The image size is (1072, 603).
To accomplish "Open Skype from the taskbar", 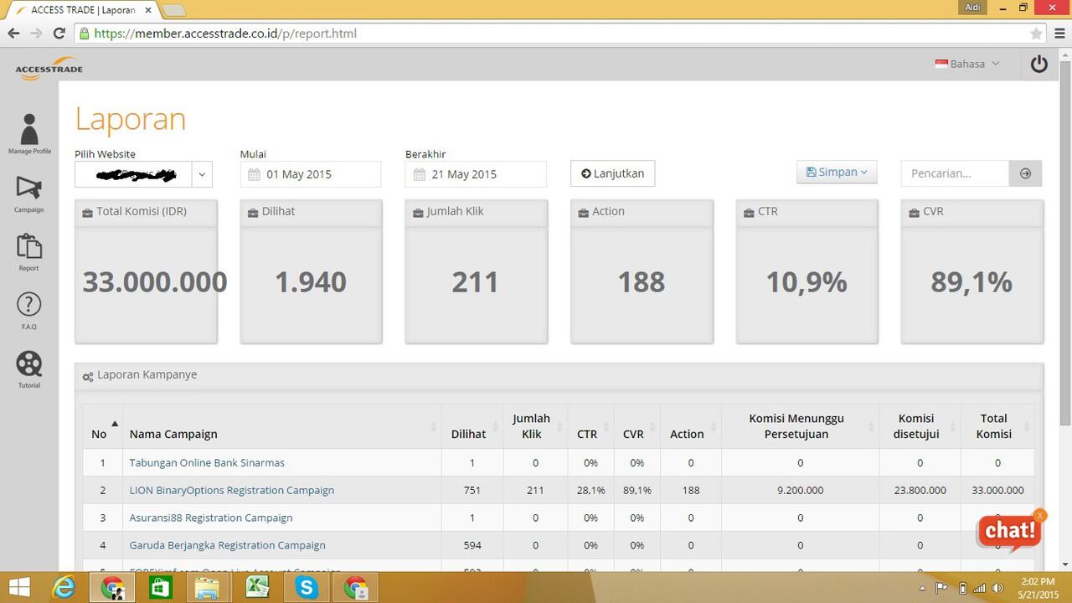I will pyautogui.click(x=306, y=587).
